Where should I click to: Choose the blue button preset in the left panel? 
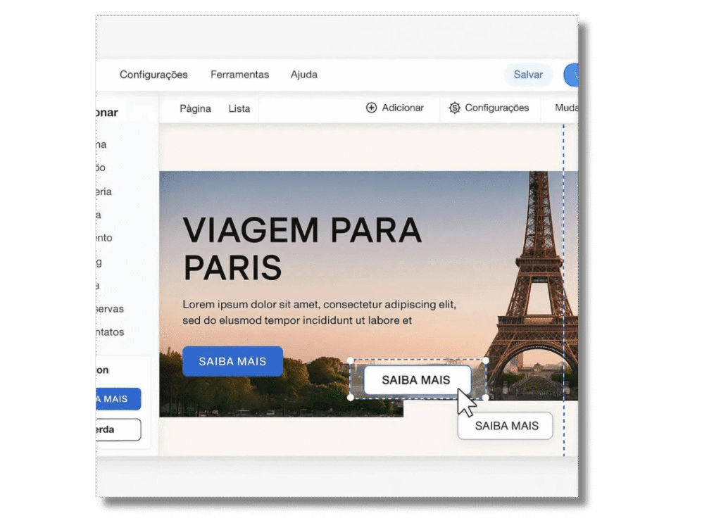pyautogui.click(x=118, y=399)
